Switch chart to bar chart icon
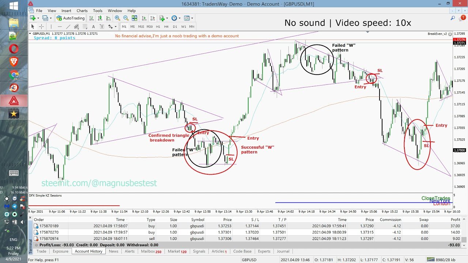The height and width of the screenshot is (263, 468). click(x=91, y=18)
